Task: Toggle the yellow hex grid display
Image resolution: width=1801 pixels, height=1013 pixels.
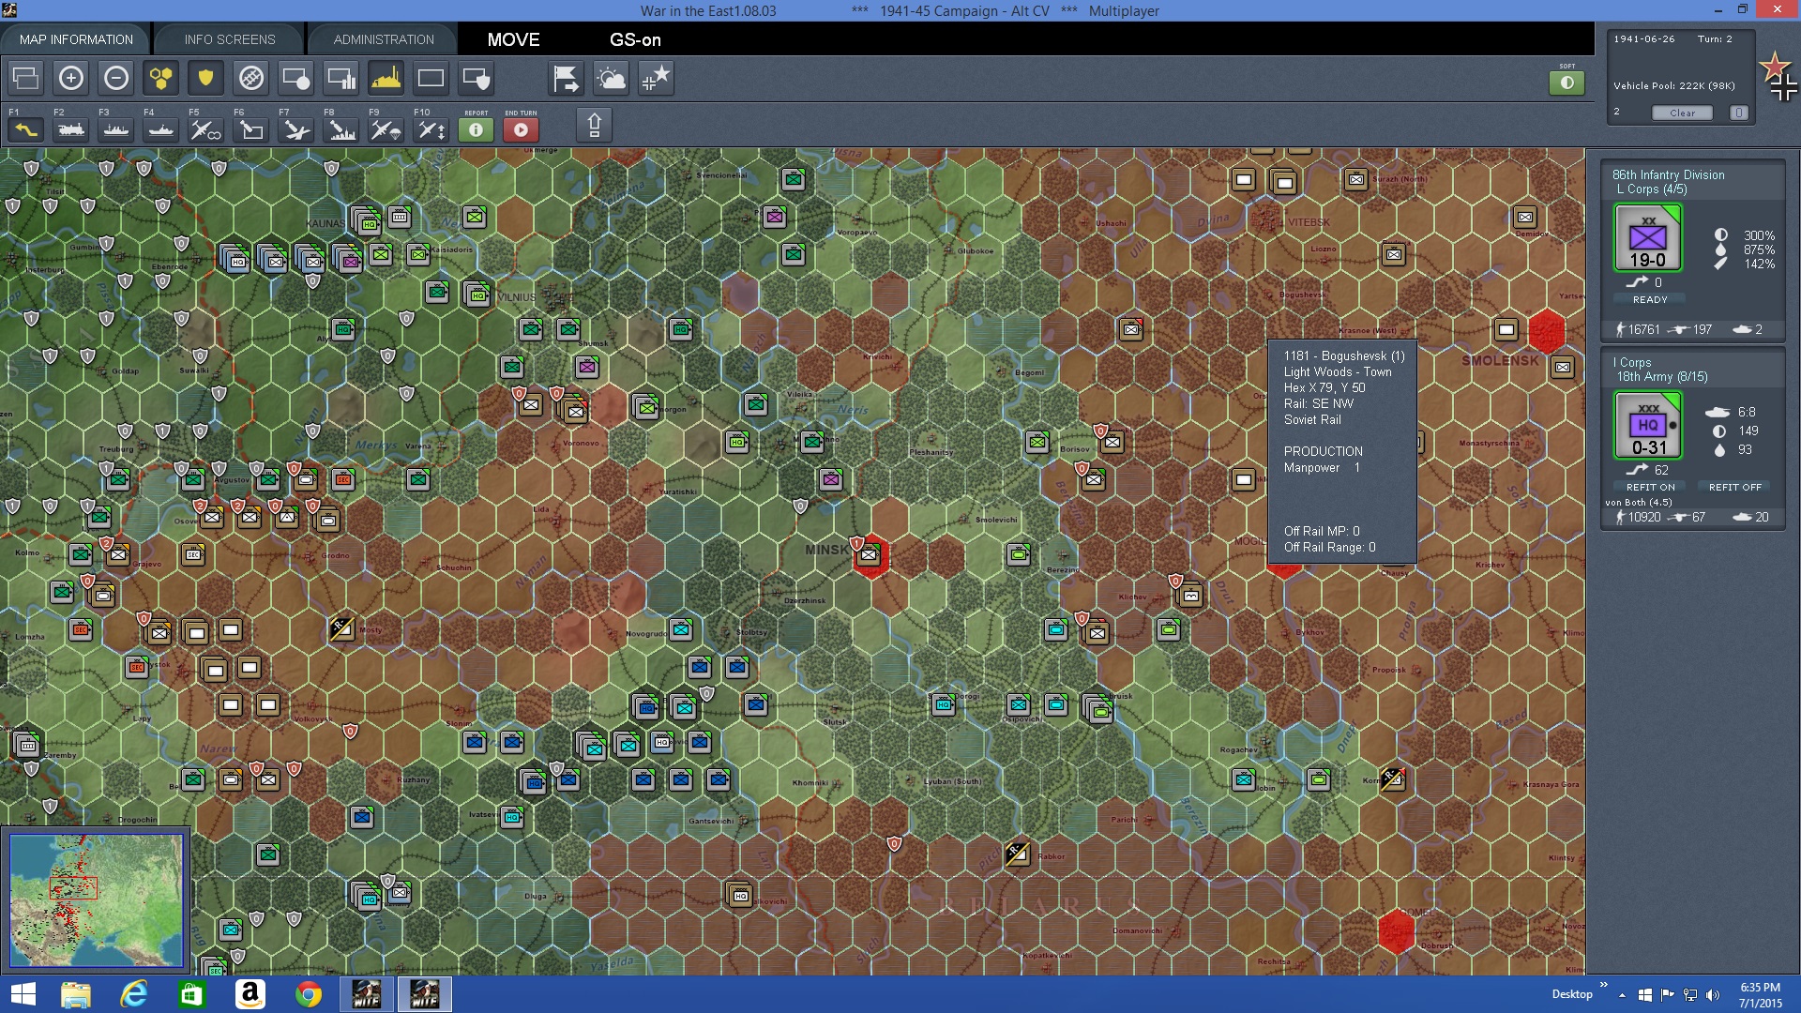Action: click(x=161, y=78)
